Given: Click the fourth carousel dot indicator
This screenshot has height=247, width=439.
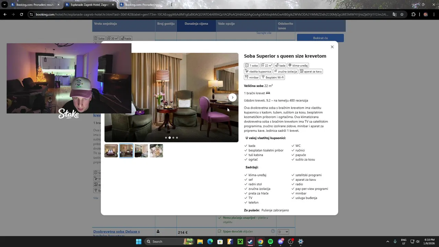Looking at the screenshot, I should coord(177,138).
